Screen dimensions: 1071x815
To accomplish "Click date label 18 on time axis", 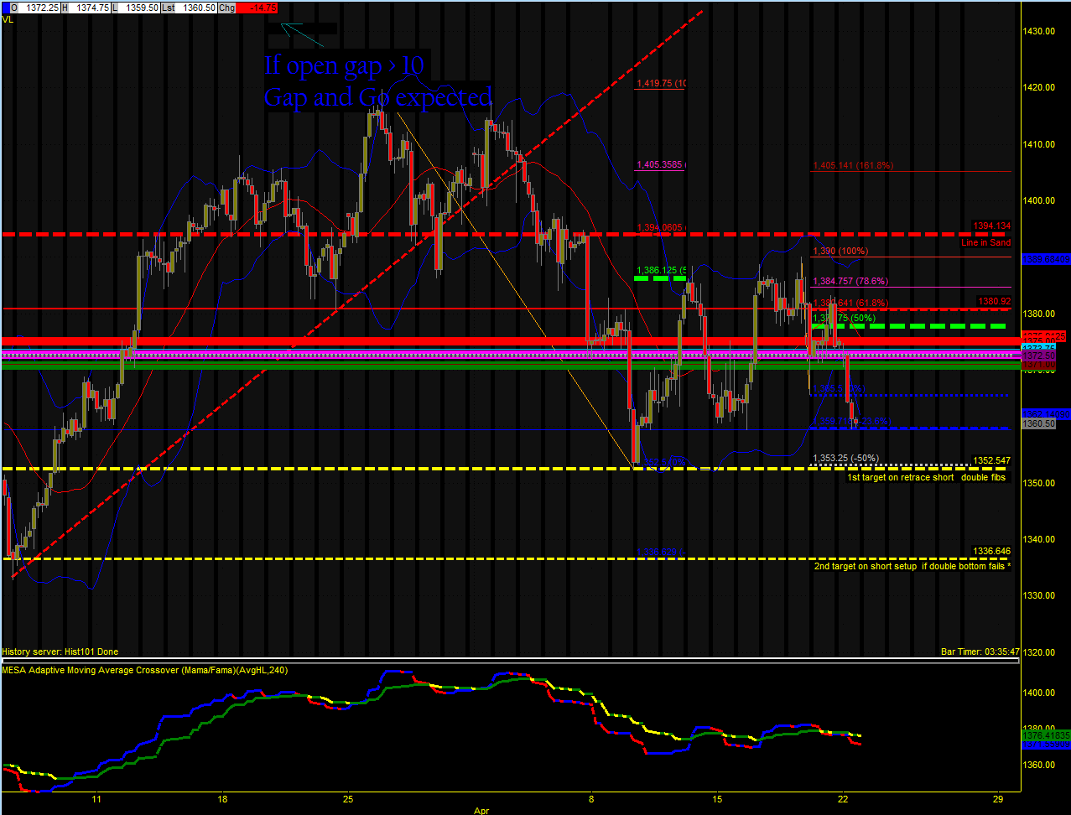I will 222,799.
